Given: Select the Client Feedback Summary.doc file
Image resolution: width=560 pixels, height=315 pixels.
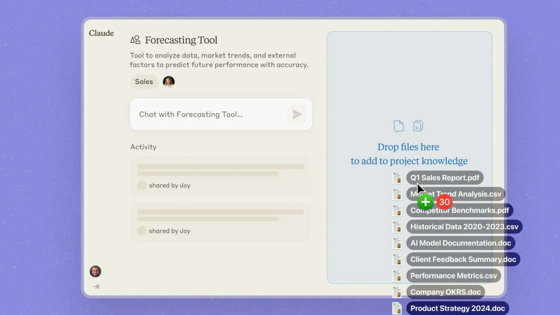Looking at the screenshot, I should click(x=463, y=259).
